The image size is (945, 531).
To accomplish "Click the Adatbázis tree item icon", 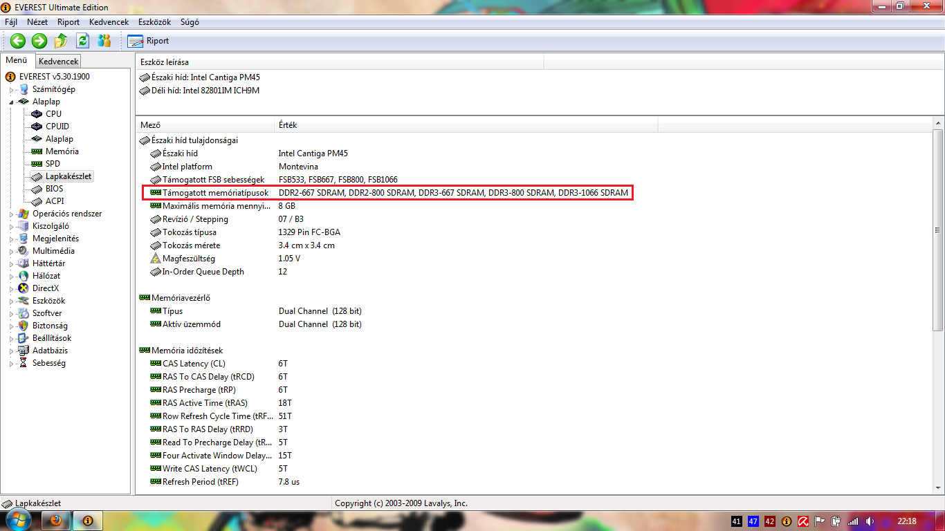I will click(24, 351).
